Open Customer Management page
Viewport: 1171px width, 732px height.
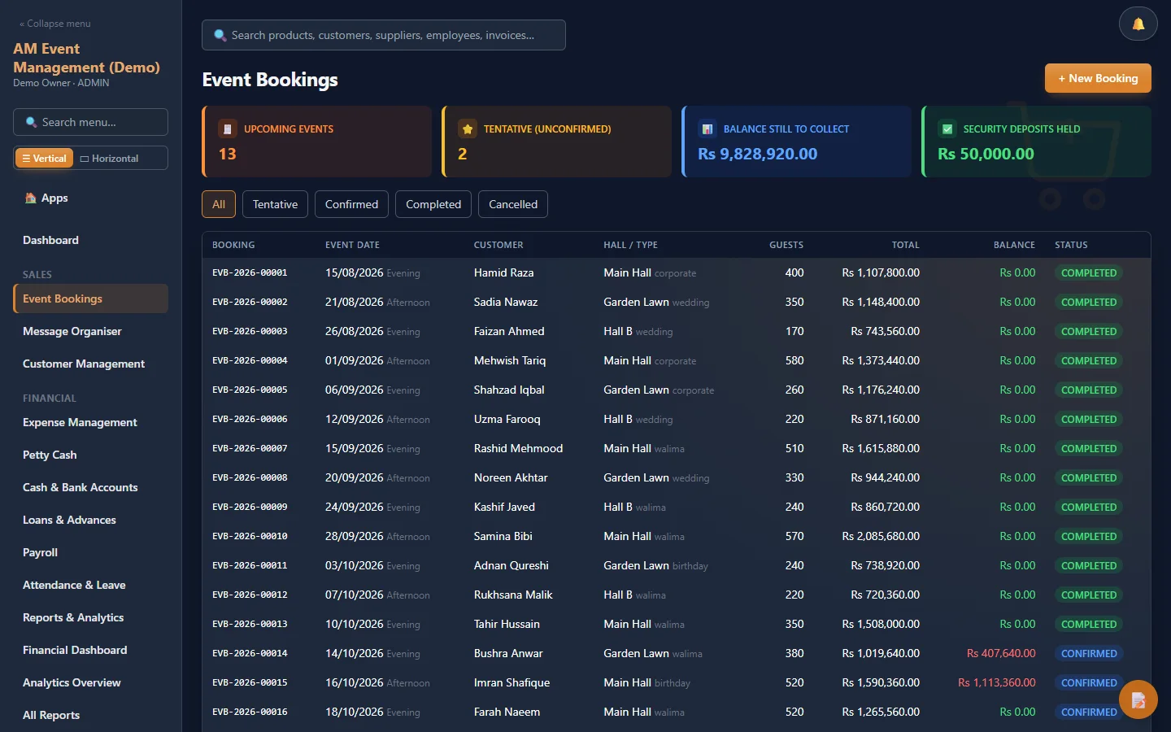point(90,364)
